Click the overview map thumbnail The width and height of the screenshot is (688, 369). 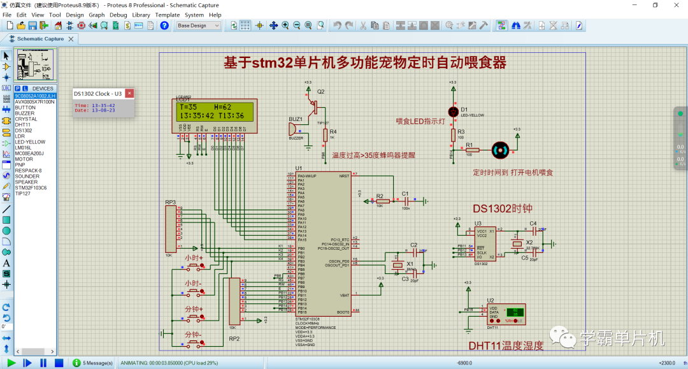(x=35, y=65)
